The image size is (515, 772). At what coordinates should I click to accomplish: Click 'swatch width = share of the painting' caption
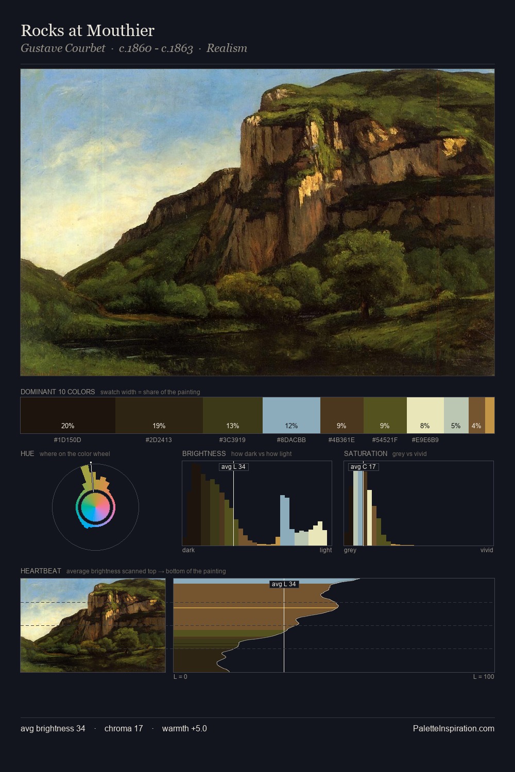click(x=150, y=392)
